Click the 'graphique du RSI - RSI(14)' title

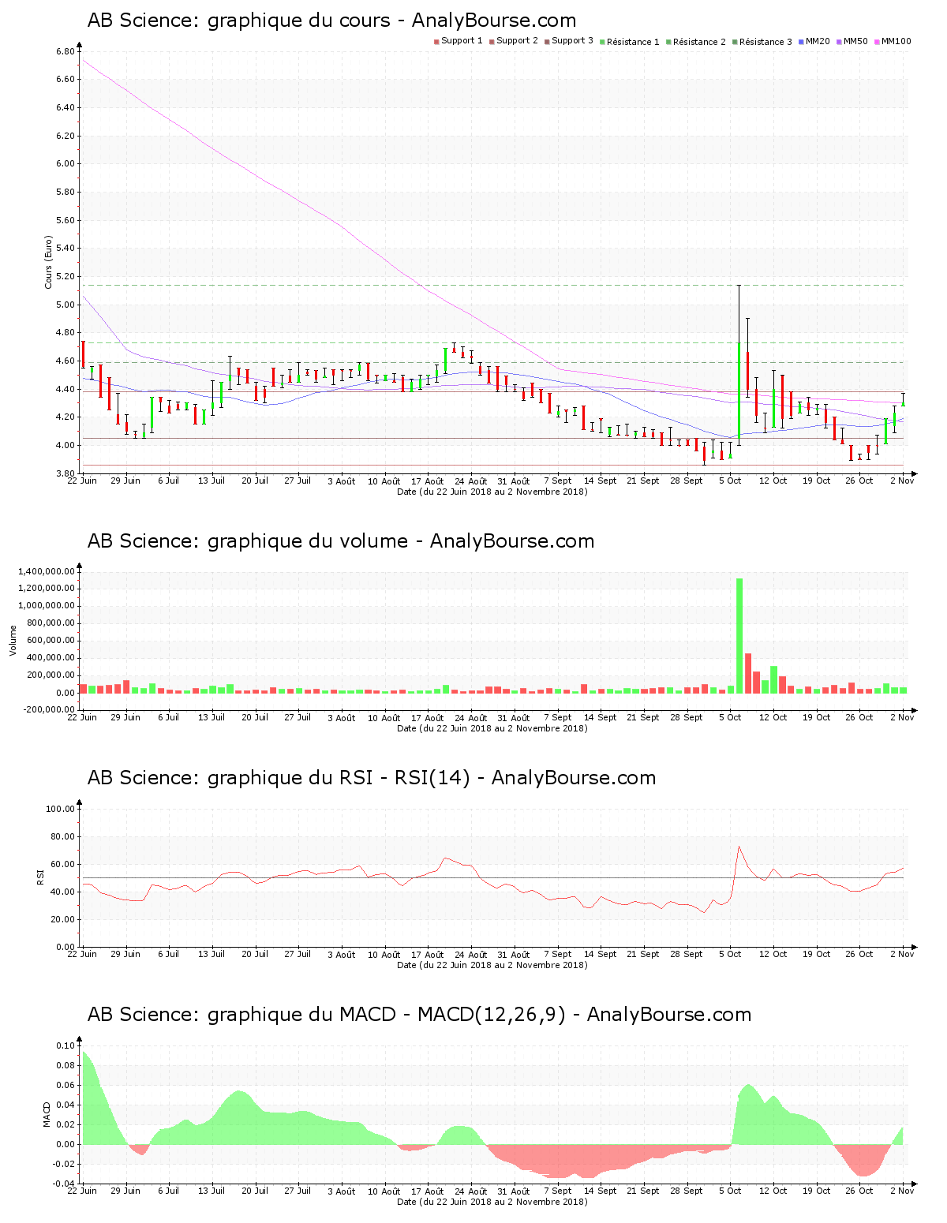pos(372,778)
